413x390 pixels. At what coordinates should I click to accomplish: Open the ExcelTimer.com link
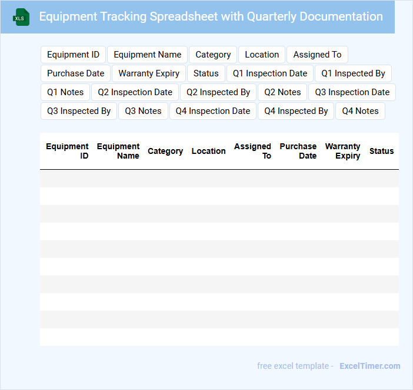[x=370, y=366]
